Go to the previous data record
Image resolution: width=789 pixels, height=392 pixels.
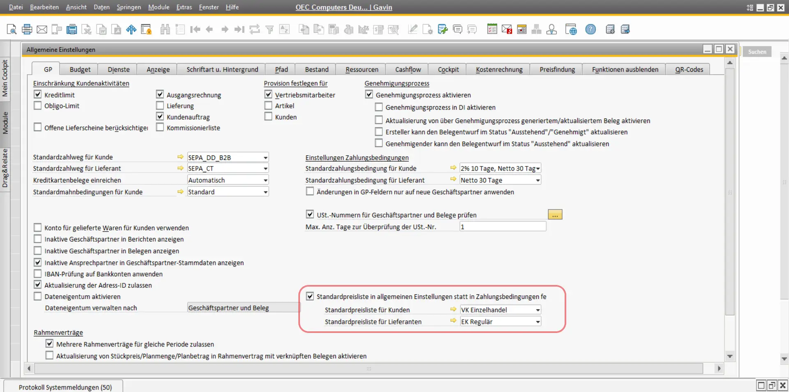point(210,30)
